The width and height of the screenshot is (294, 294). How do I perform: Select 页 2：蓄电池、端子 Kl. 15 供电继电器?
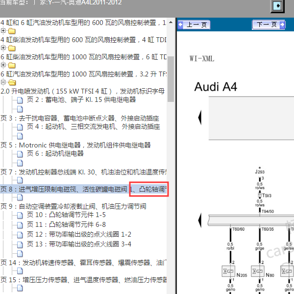point(81,99)
